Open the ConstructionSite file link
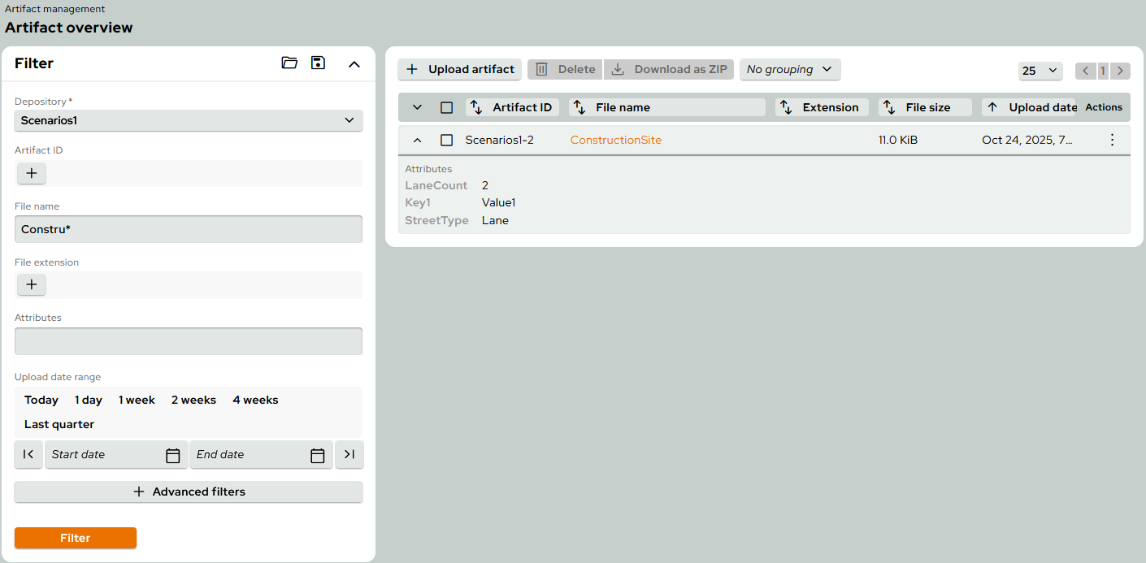The image size is (1146, 563). [616, 140]
